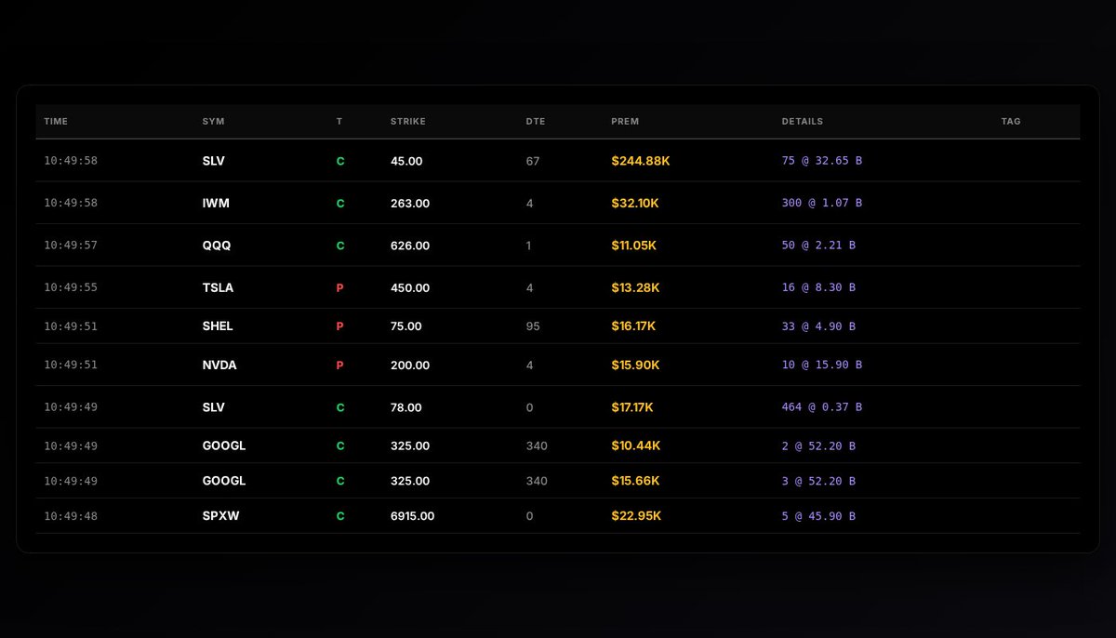
Task: Click the $15.90K premium value
Action: pyautogui.click(x=635, y=366)
